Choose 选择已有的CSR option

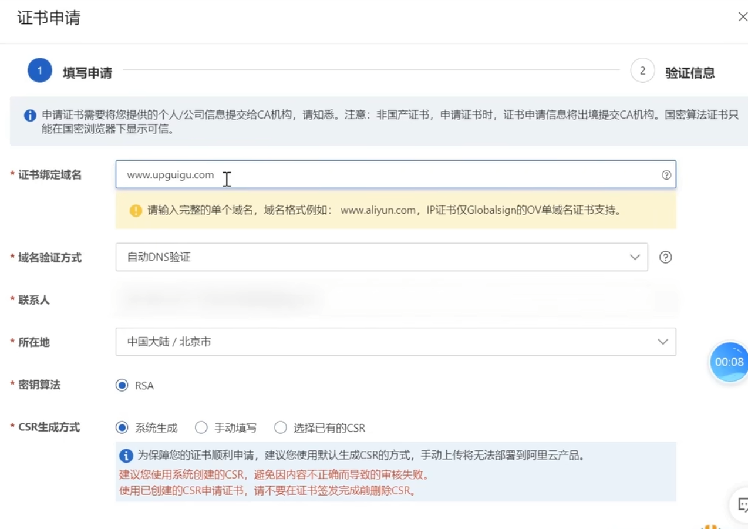click(281, 428)
